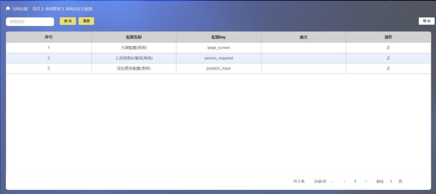This screenshot has height=194, width=436.
Task: Click edit icon for person_required row
Action: 388,58
